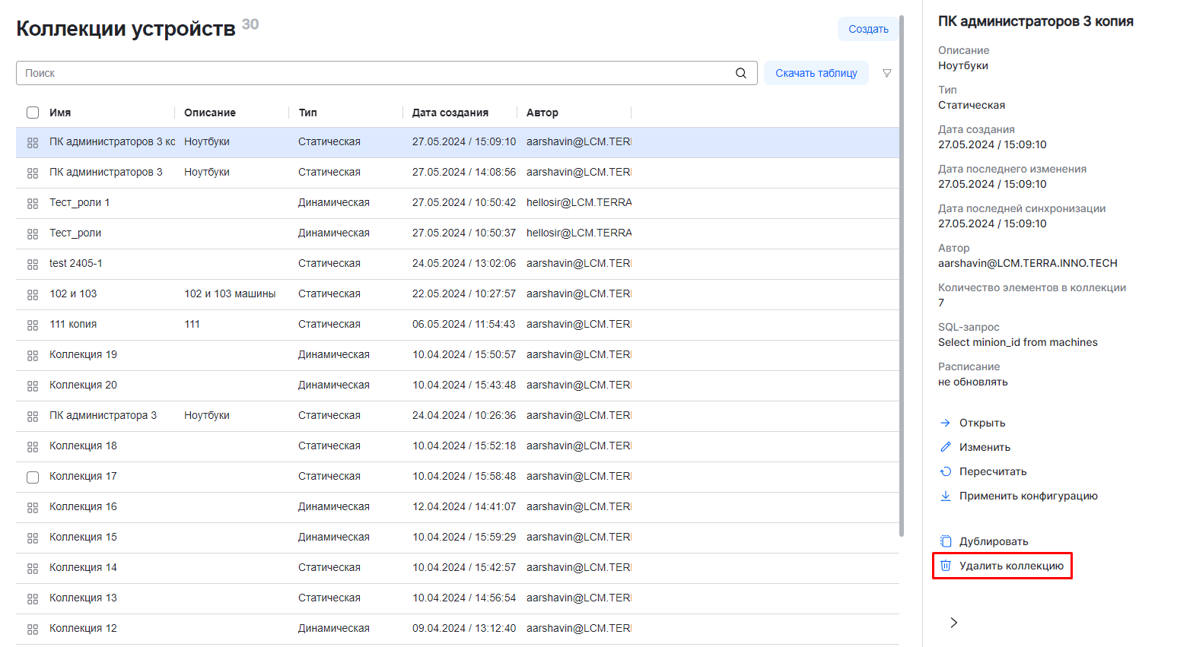This screenshot has height=647, width=1193.
Task: Click the arrow icon next to Открыть
Action: [x=946, y=423]
